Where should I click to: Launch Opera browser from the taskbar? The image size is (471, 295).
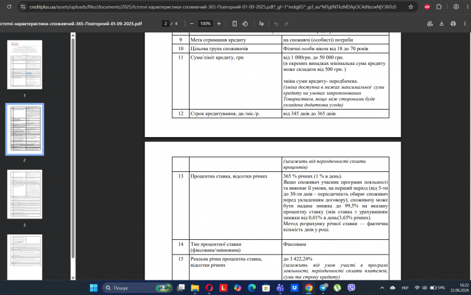click(209, 288)
